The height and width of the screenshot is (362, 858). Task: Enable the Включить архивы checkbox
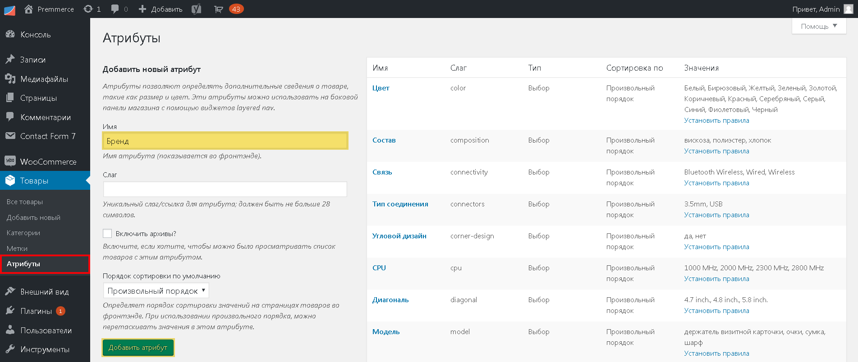(107, 233)
